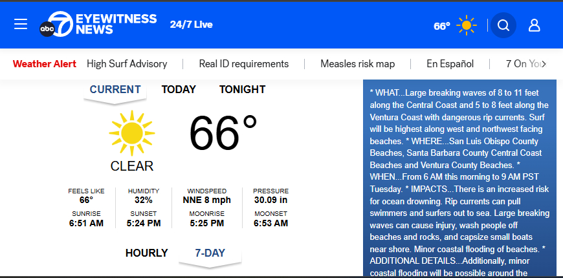
Task: Open the Measles risk map link
Action: (357, 63)
